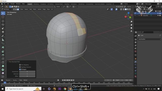Choose the Loop Cut tool

pyautogui.click(x=3, y=59)
